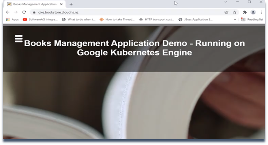Click the padlock site info icon

(x=34, y=12)
